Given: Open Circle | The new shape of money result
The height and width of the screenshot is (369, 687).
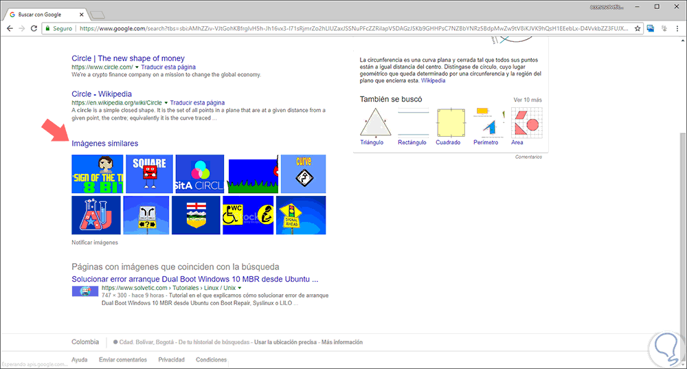Looking at the screenshot, I should 128,58.
